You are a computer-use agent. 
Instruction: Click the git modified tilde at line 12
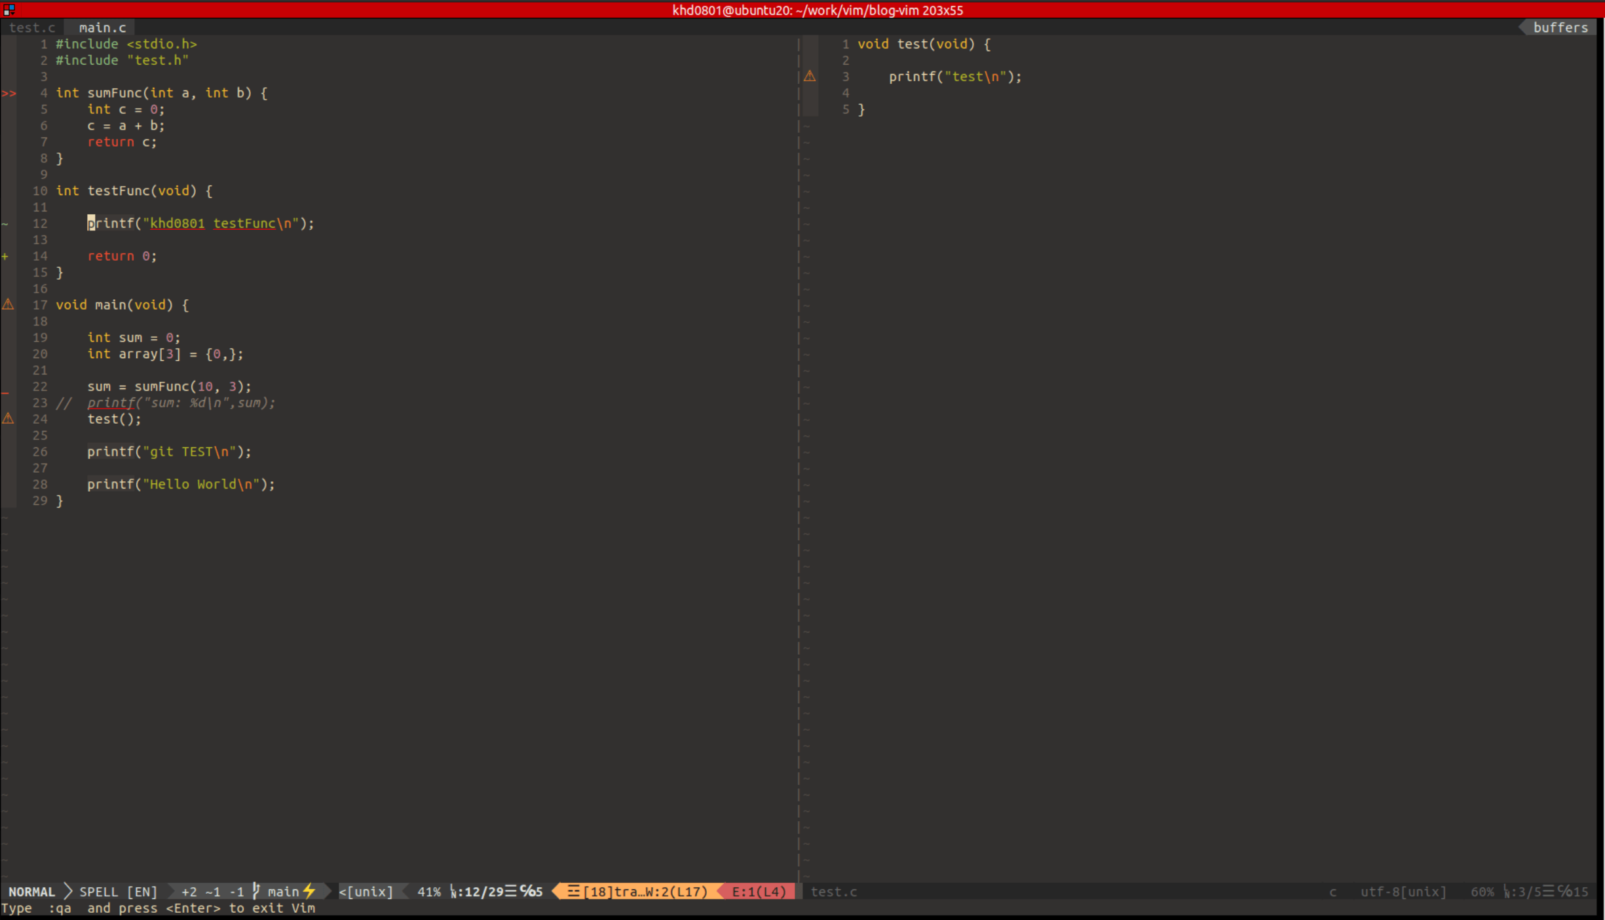point(5,224)
